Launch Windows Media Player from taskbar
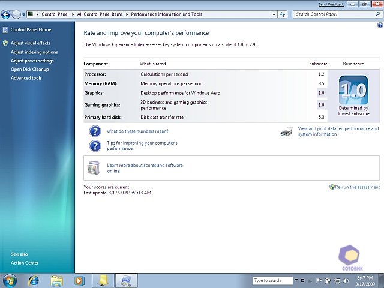 [79, 280]
